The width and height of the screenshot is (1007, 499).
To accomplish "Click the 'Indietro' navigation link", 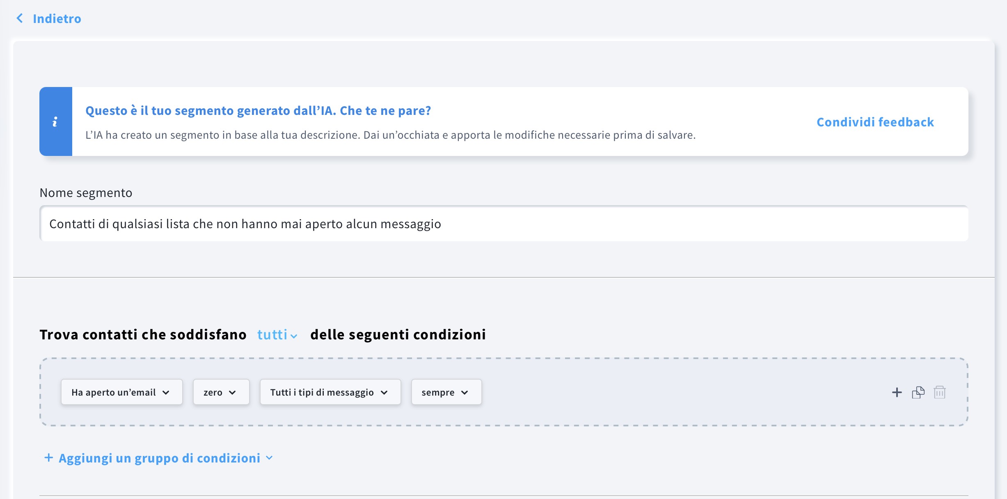I will click(57, 18).
